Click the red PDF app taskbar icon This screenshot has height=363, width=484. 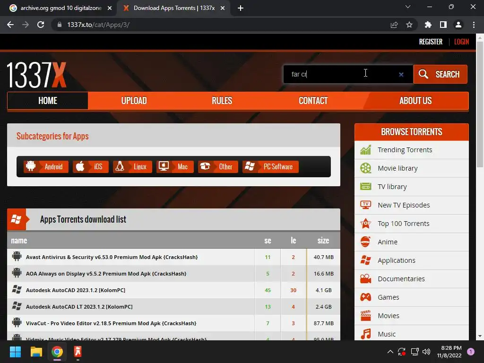(78, 352)
